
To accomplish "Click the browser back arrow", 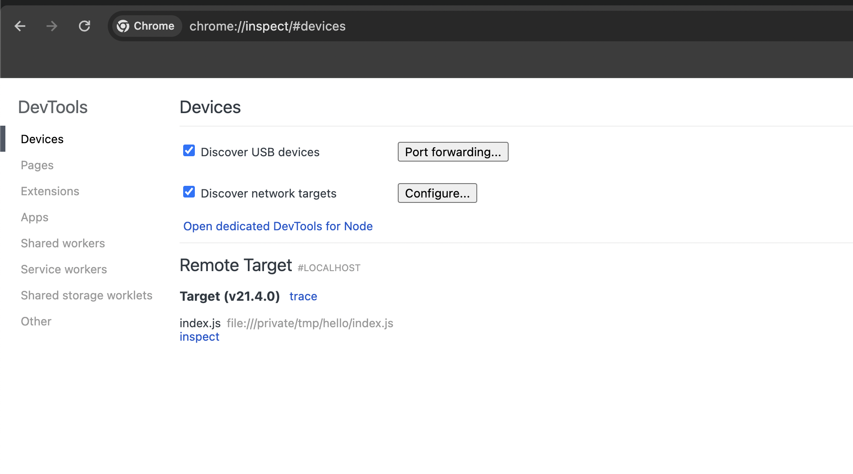I will tap(20, 26).
